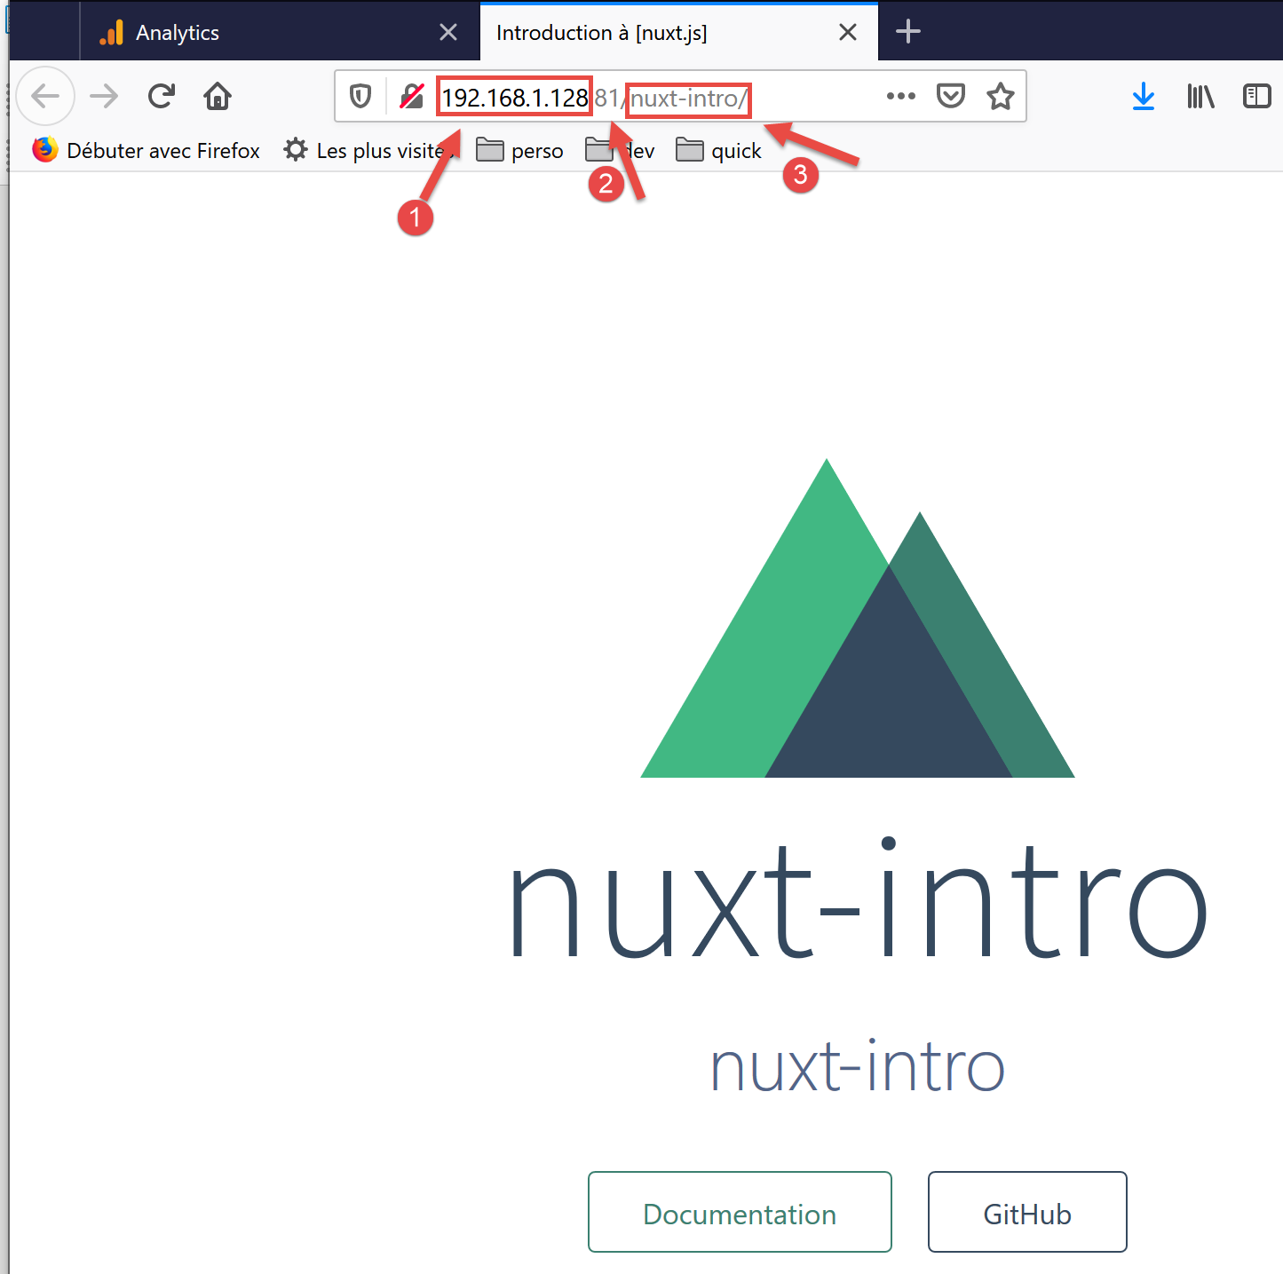This screenshot has height=1274, width=1283.
Task: Open the tracking protection shield icon
Action: click(360, 96)
